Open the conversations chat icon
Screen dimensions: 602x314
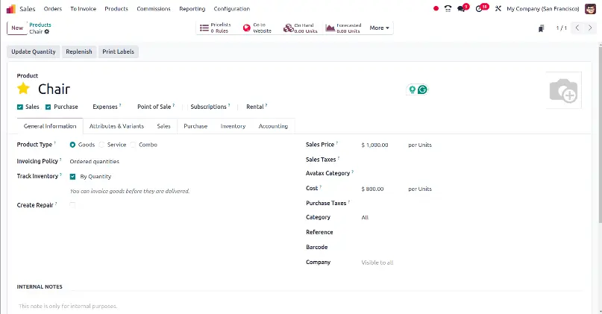pyautogui.click(x=462, y=8)
